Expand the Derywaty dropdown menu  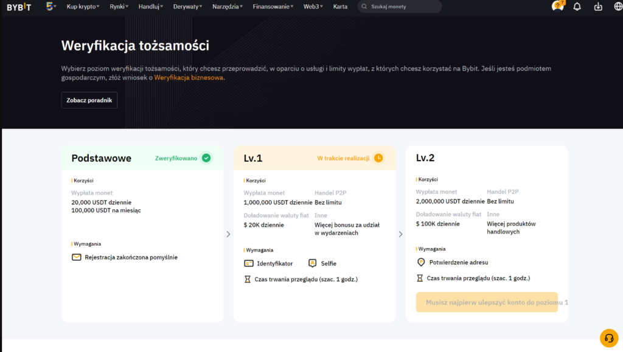pos(189,7)
